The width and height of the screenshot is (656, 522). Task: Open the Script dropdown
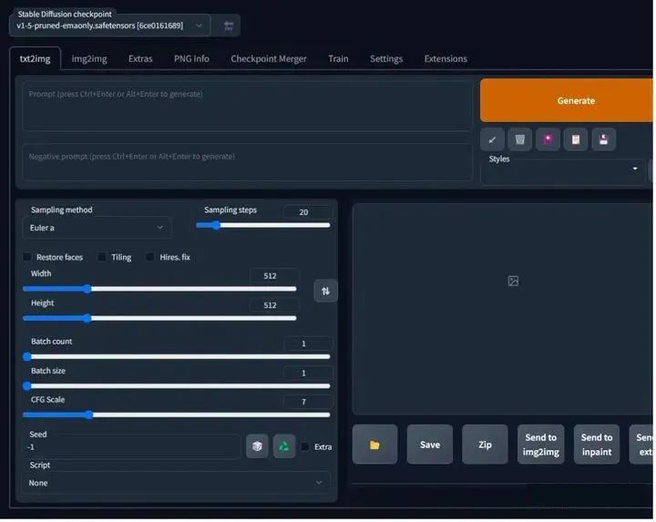pyautogui.click(x=176, y=483)
